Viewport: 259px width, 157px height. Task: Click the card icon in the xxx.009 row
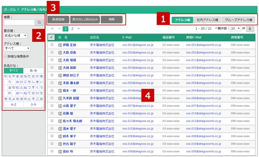(60, 152)
